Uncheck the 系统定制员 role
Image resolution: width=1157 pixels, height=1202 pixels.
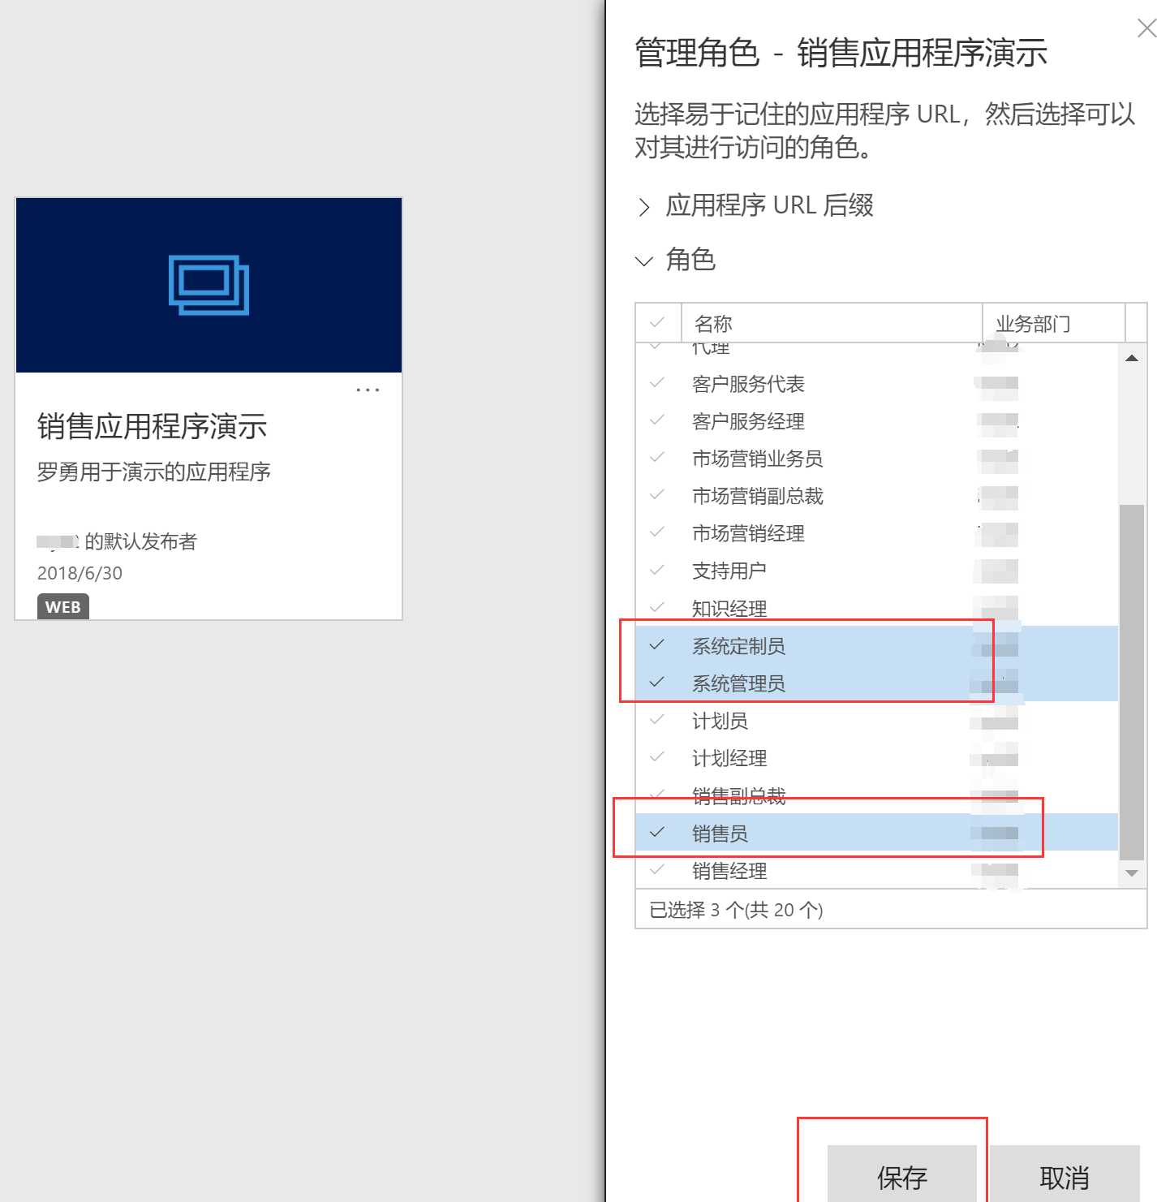click(x=657, y=645)
